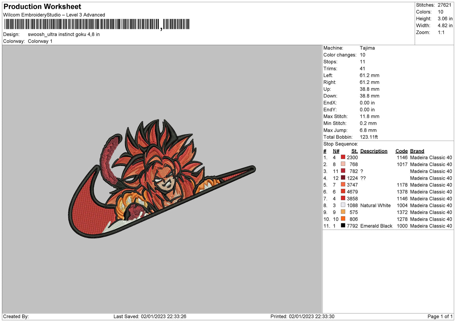Click the Production Worksheet title
The width and height of the screenshot is (456, 322).
point(42,7)
